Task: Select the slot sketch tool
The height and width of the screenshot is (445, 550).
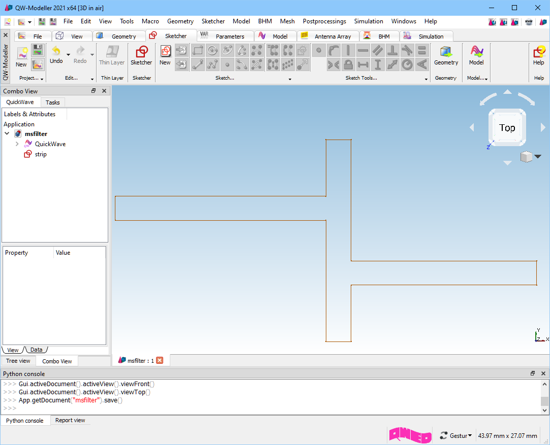Action: click(257, 64)
